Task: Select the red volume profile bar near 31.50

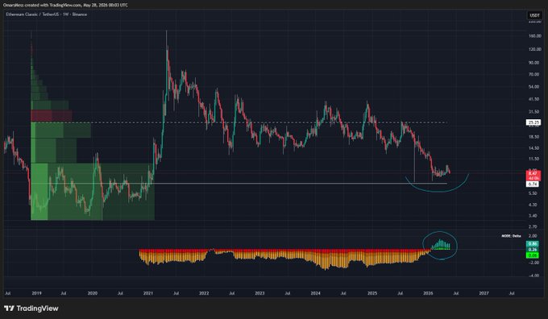Action: point(52,116)
